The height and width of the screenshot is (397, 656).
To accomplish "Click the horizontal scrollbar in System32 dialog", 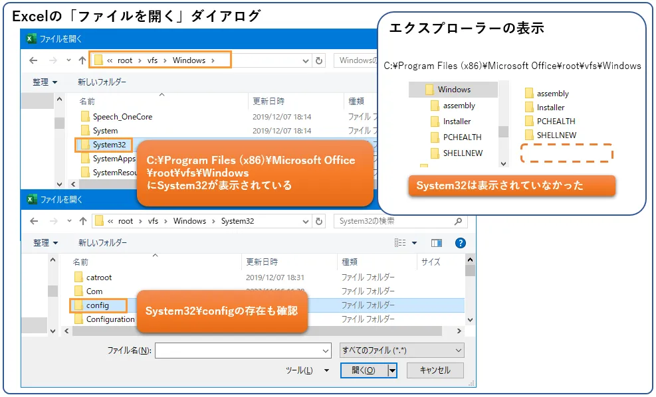I will pyautogui.click(x=257, y=331).
